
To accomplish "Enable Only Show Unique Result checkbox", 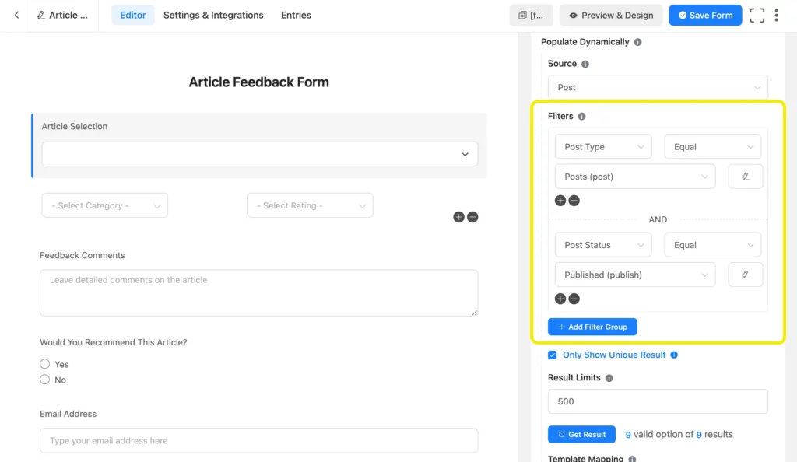I will (552, 355).
